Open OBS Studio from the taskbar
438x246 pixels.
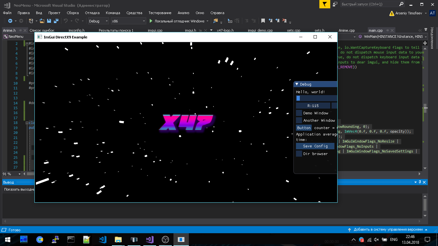(165, 239)
